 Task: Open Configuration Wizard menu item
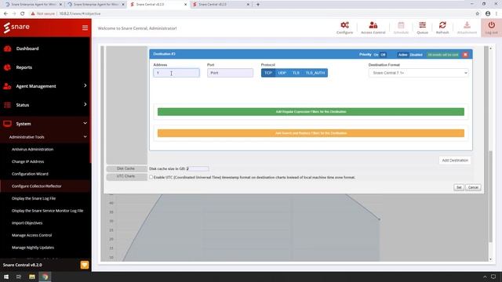pos(30,174)
